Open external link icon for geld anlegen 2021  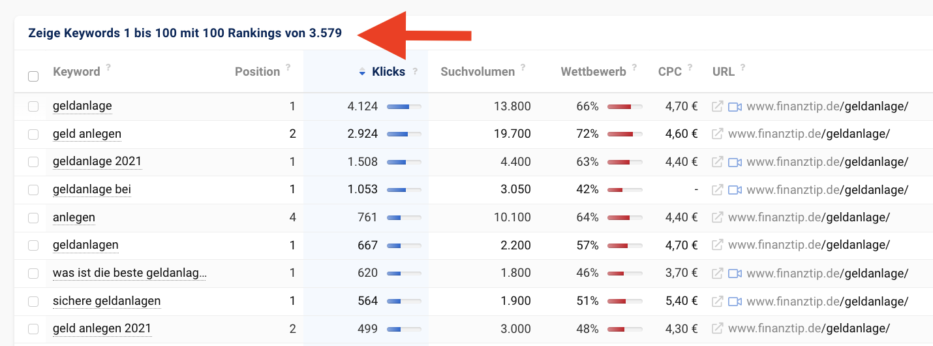(x=717, y=329)
